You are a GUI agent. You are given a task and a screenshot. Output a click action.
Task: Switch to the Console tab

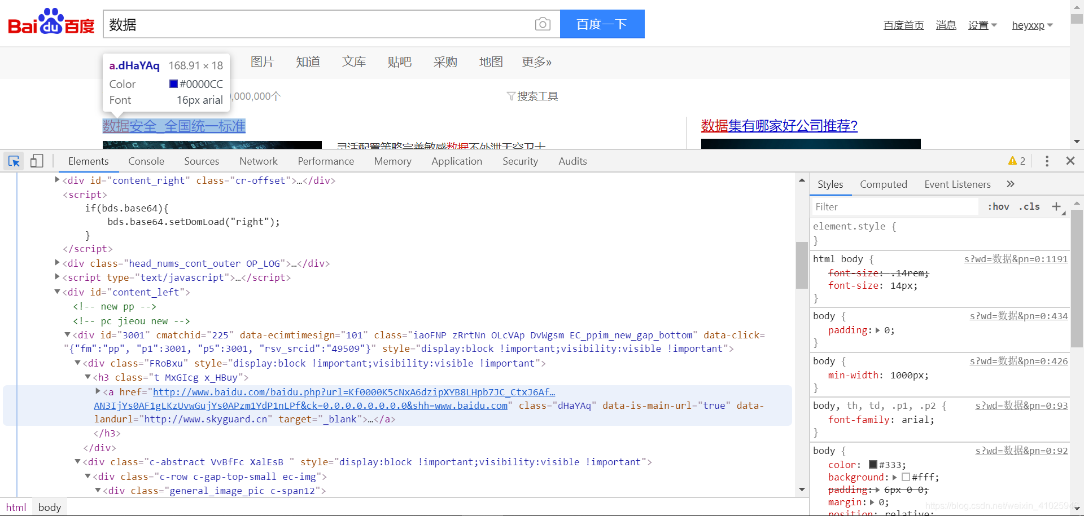click(146, 161)
